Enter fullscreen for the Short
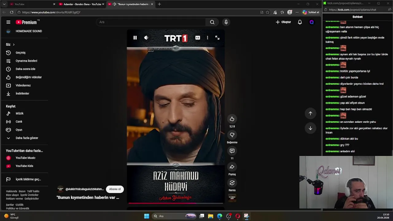The height and width of the screenshot is (221, 393). (x=217, y=38)
